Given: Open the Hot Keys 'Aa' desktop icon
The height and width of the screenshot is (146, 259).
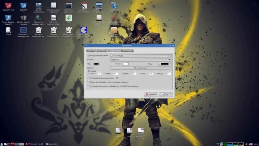Looking at the screenshot, I should [x=53, y=18].
